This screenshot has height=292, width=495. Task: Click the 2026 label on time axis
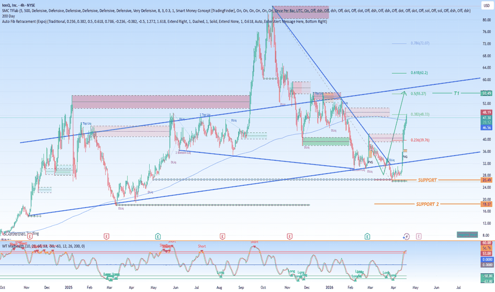click(x=330, y=288)
